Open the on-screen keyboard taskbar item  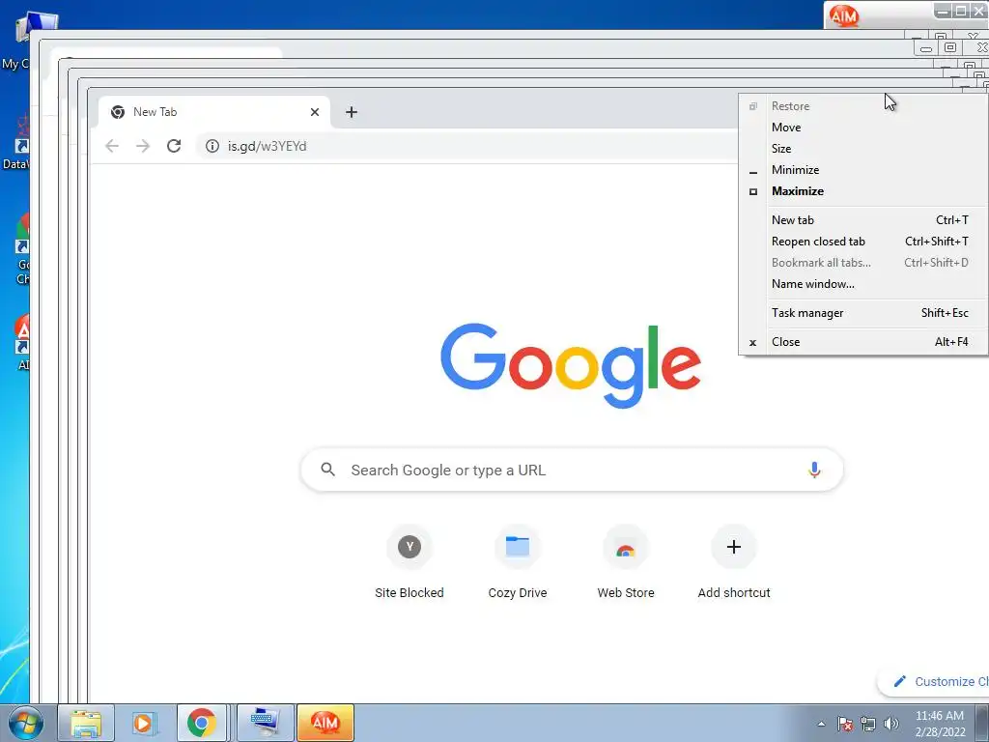[265, 723]
